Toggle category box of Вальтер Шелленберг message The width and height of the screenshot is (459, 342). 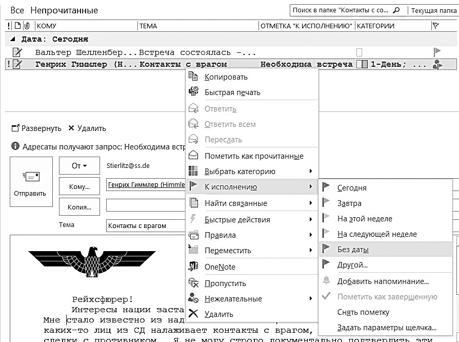click(x=359, y=52)
